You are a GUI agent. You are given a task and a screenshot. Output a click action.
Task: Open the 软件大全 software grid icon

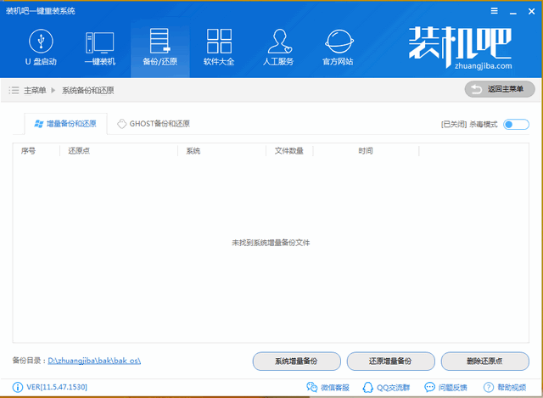[219, 48]
